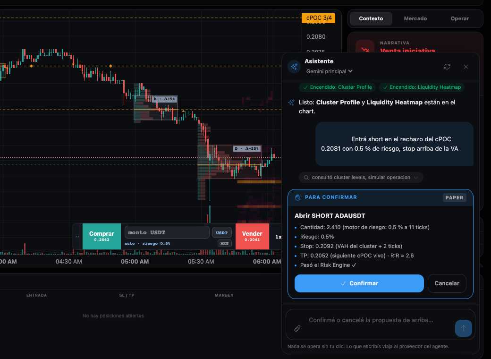Viewport: 491px width, 359px height.
Task: Click the Asistente sparkle avatar icon
Action: [x=294, y=67]
